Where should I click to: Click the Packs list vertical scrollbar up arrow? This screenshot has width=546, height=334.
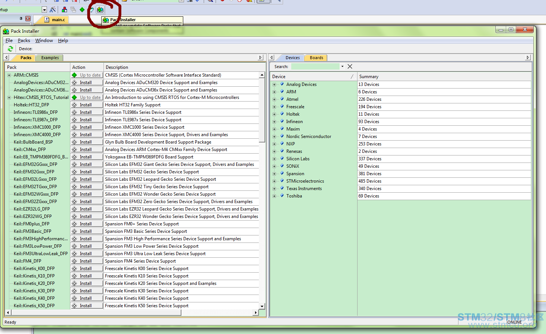[x=262, y=75]
